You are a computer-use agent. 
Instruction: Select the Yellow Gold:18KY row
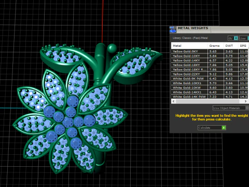click(x=210, y=65)
